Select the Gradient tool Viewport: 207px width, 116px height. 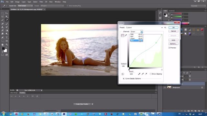[x=6, y=31]
